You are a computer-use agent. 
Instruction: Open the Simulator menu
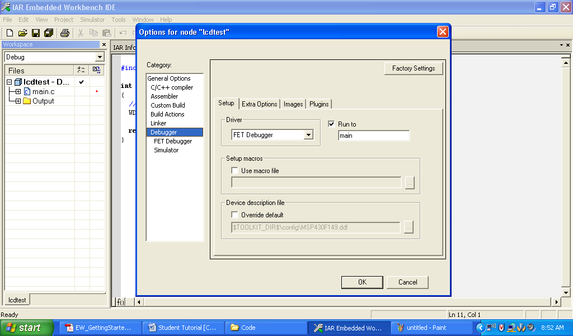click(x=92, y=19)
